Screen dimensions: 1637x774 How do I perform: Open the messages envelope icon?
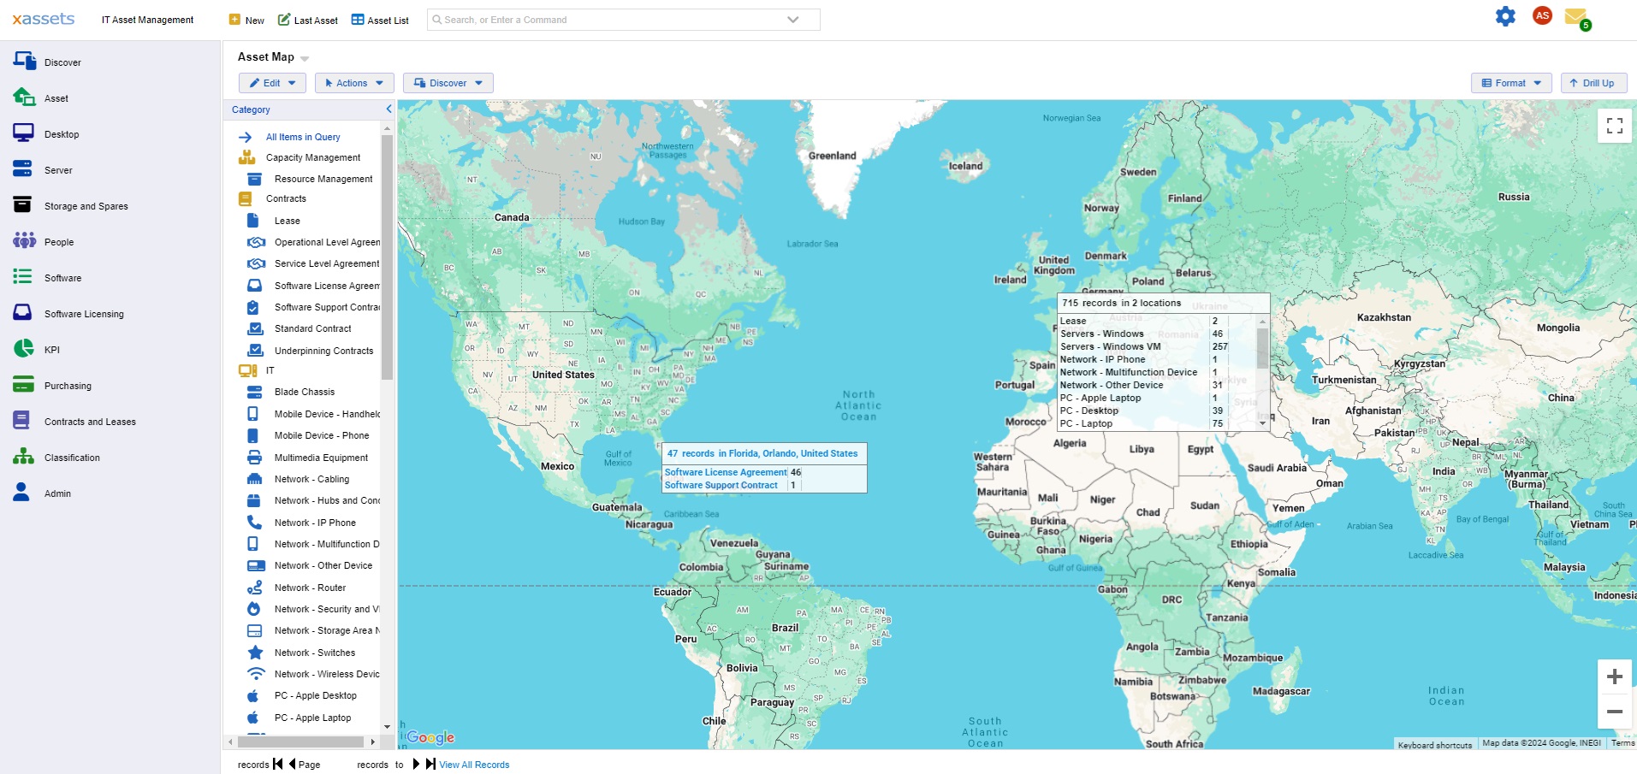(x=1575, y=16)
